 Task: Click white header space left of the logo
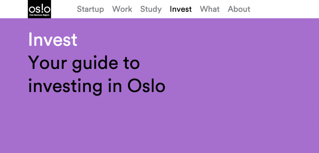pyautogui.click(x=14, y=9)
